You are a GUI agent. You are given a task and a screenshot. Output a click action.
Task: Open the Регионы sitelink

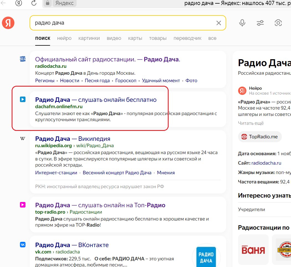(x=45, y=81)
